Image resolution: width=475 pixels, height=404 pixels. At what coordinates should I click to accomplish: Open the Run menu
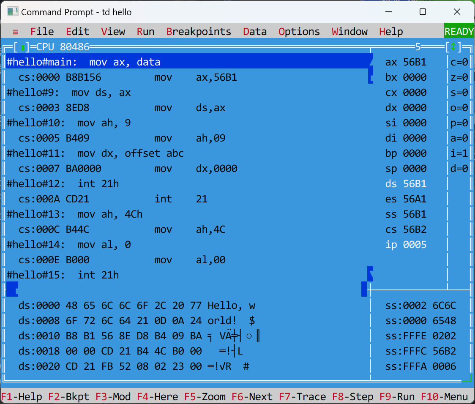[x=145, y=32]
